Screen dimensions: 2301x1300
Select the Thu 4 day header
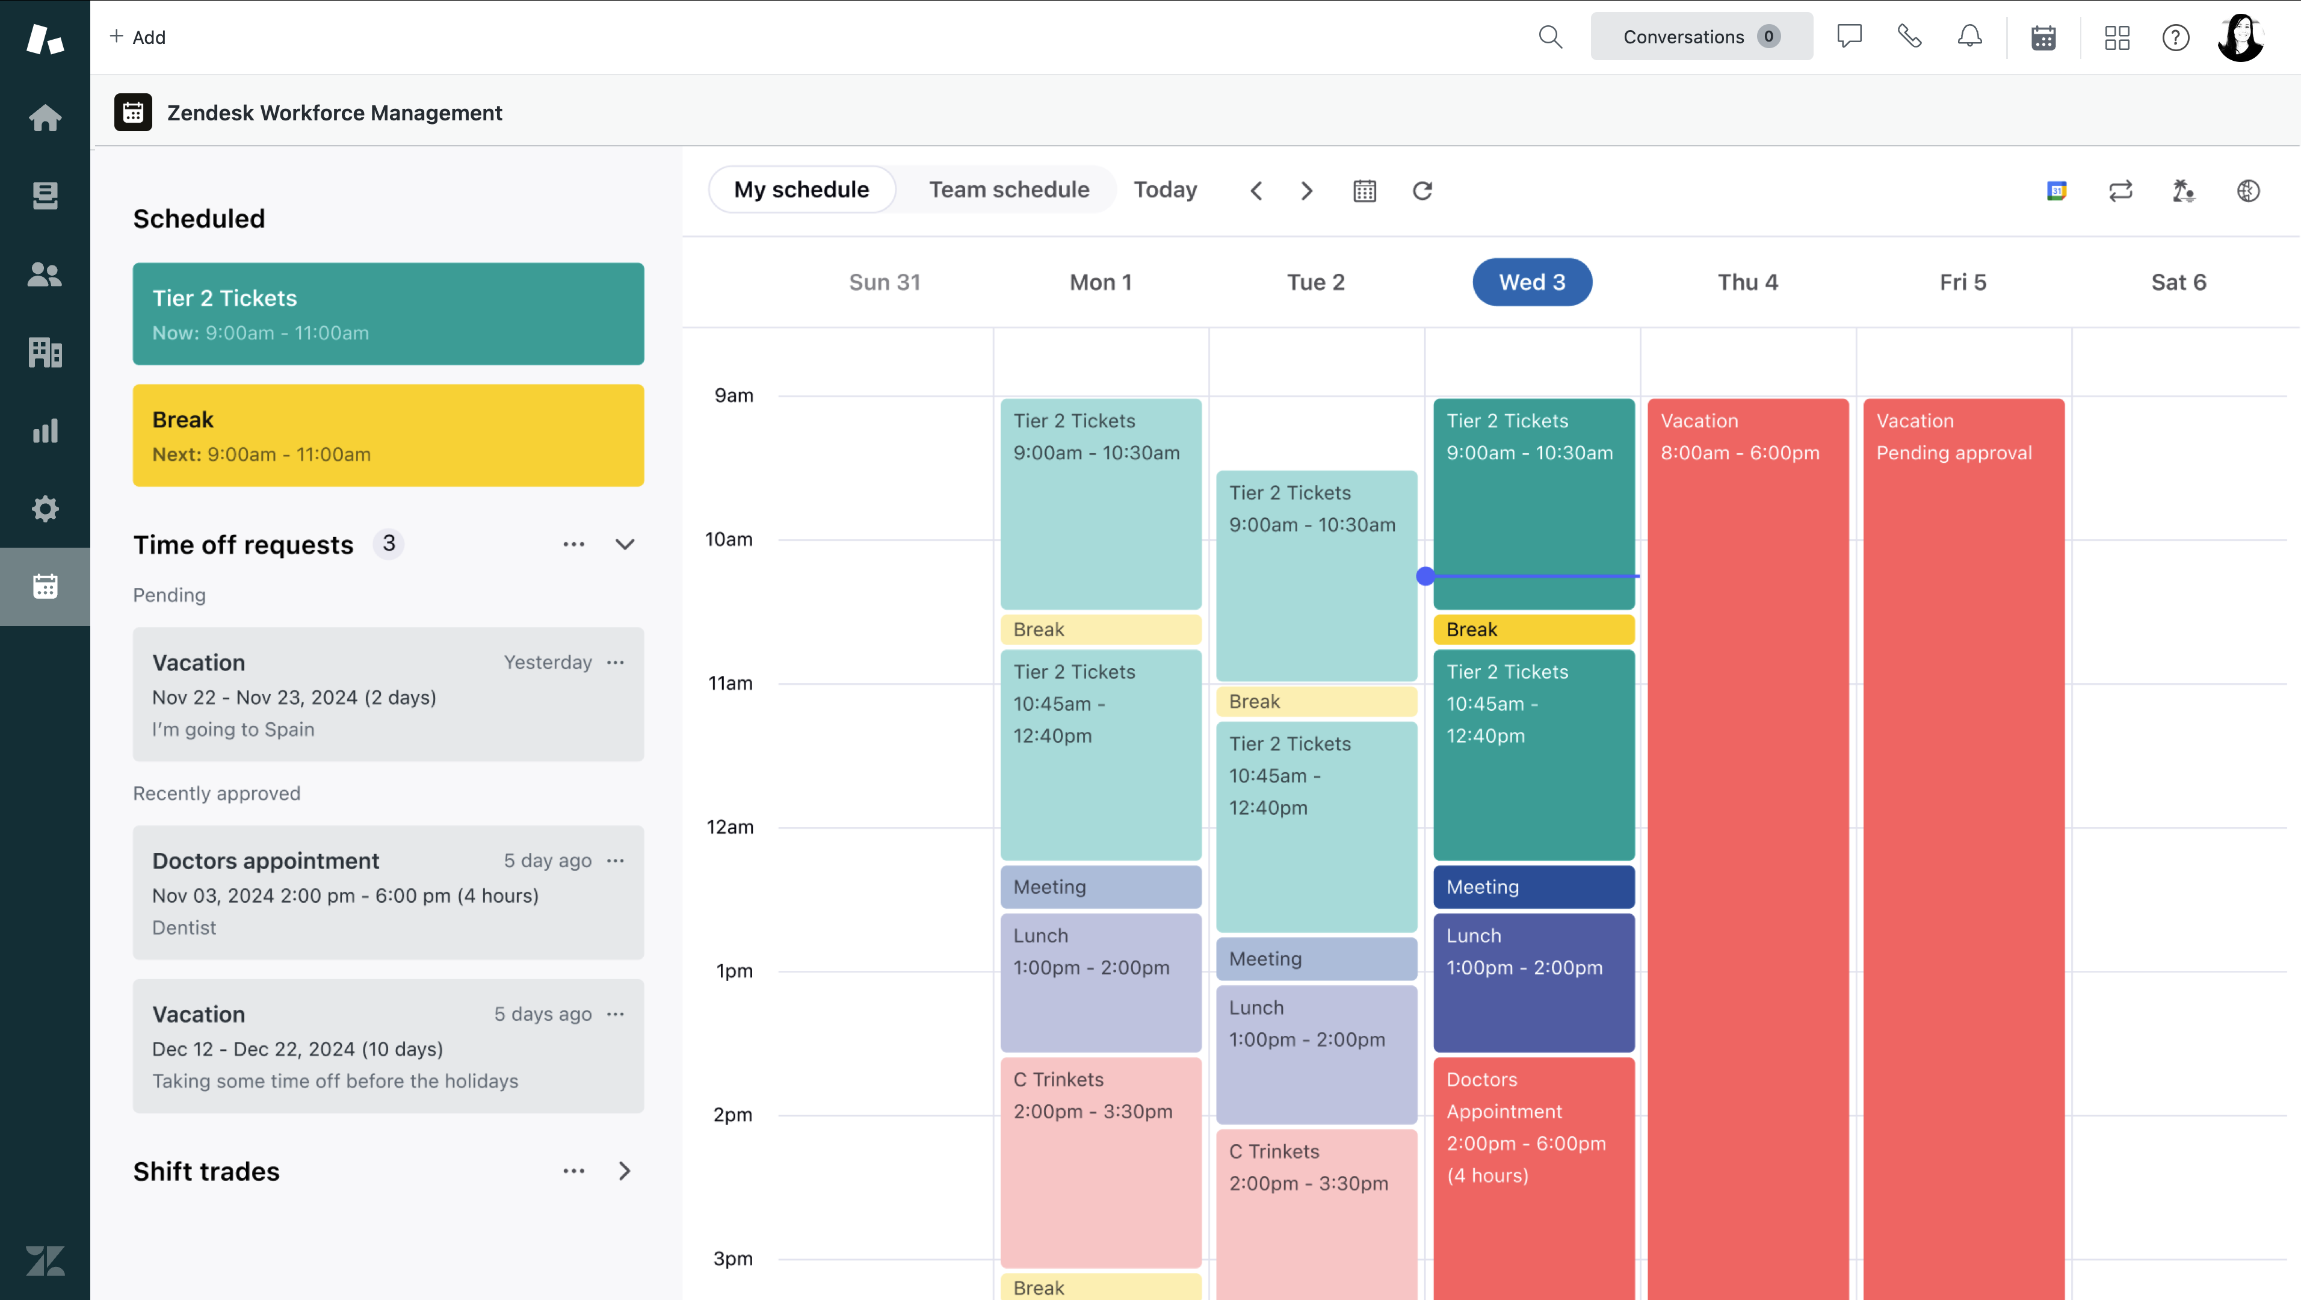[x=1747, y=282]
